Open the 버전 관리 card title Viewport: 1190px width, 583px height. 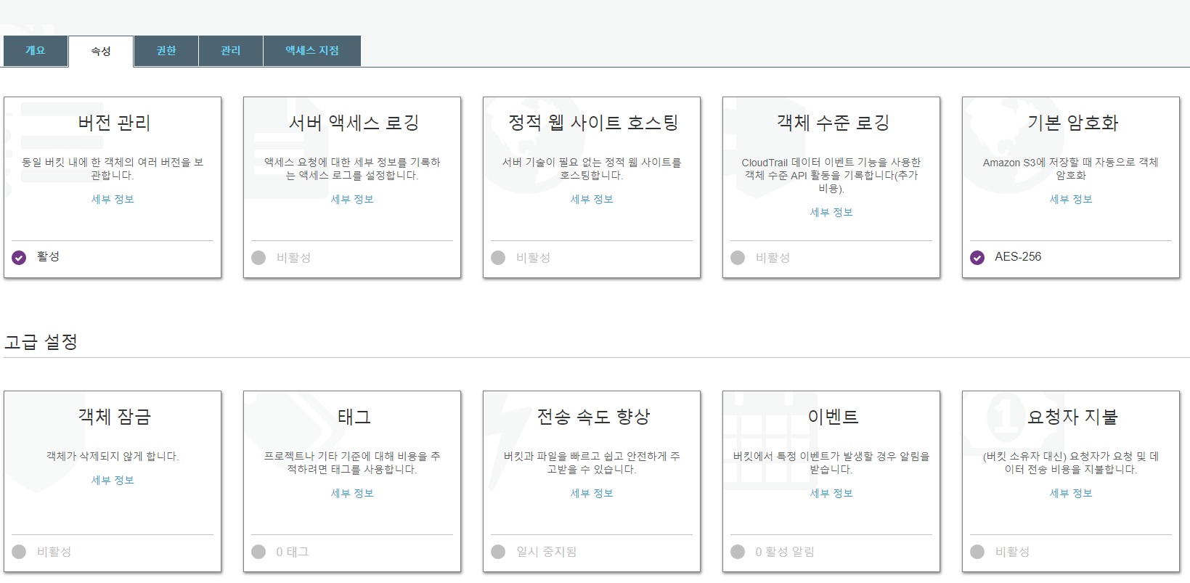click(x=114, y=123)
